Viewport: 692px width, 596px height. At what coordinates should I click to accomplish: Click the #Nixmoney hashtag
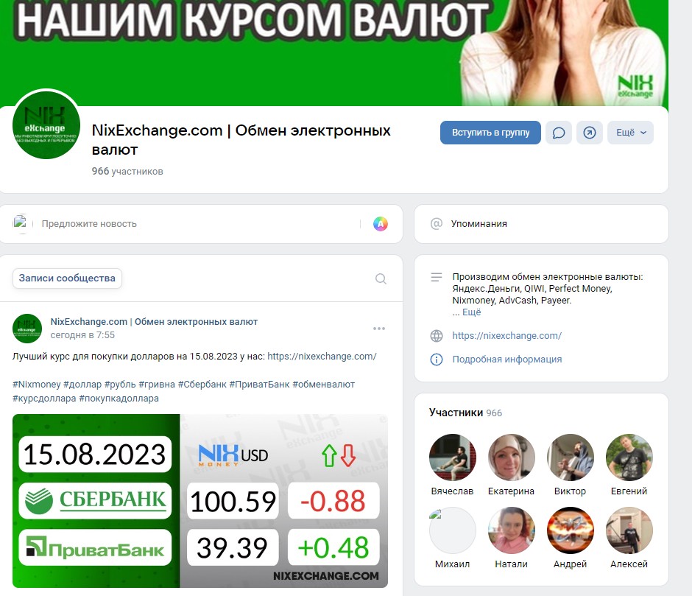(x=36, y=385)
